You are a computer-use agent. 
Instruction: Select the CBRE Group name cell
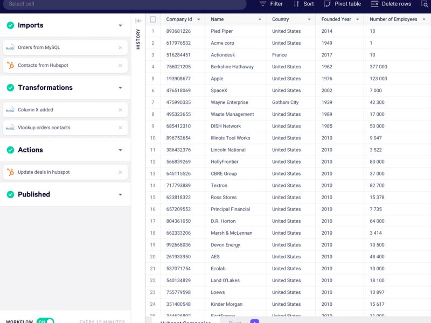(x=235, y=173)
